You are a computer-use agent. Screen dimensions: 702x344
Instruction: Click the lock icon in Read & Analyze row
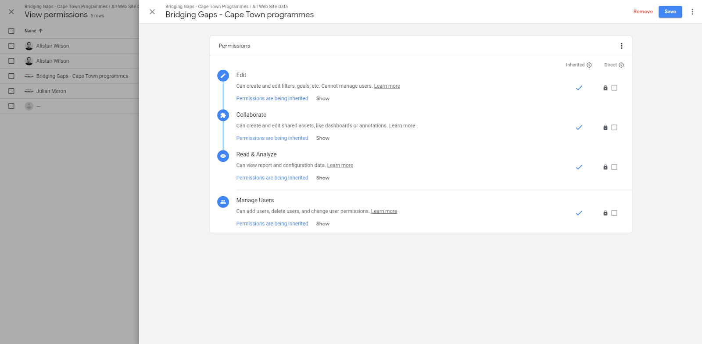(605, 167)
